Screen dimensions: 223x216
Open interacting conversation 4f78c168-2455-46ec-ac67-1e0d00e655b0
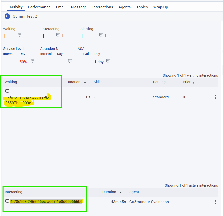coord(46,201)
